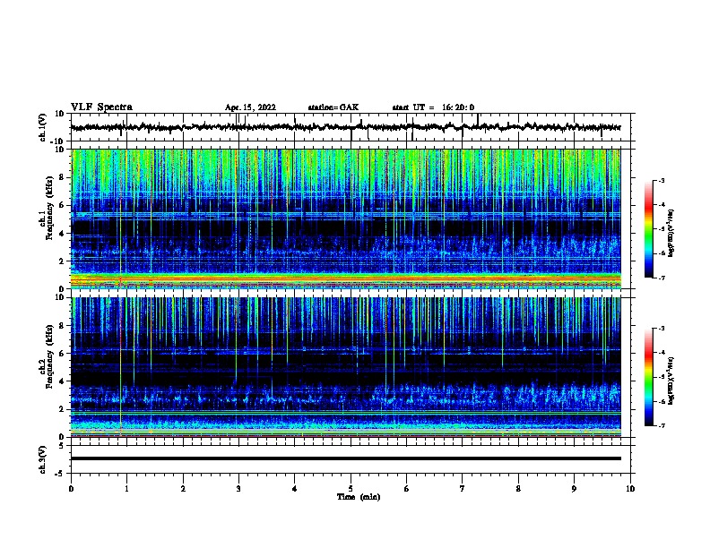Click the log(PSD) label beside ch.1 colorbar
Screen dimensions: 710x548
pyautogui.click(x=671, y=234)
